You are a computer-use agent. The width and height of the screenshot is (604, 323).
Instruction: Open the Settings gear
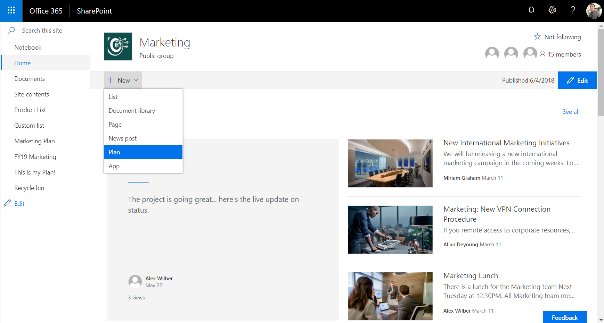point(552,10)
